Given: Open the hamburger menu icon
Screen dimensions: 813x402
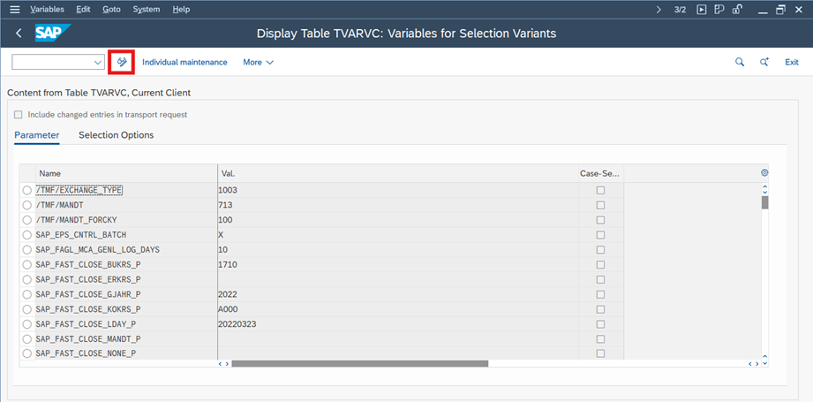Looking at the screenshot, I should pyautogui.click(x=14, y=9).
